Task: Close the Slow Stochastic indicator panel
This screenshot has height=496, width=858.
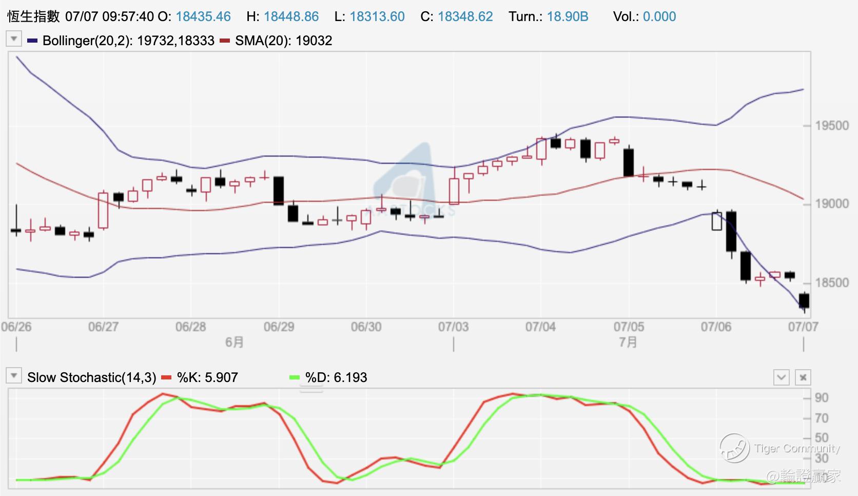Action: pos(803,377)
